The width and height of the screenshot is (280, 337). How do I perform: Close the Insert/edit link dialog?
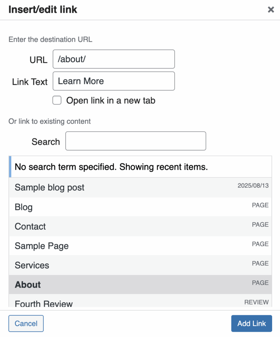[271, 10]
